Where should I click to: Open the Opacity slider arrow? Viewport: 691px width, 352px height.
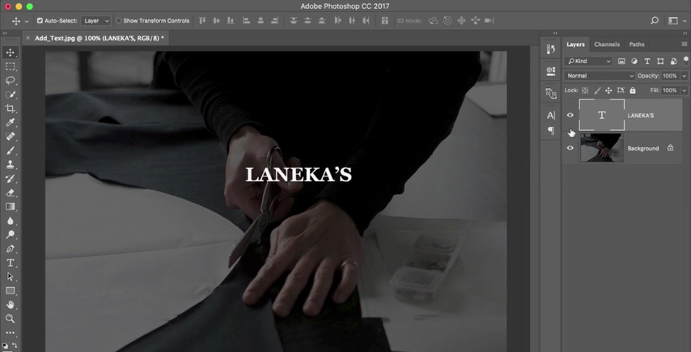[684, 76]
